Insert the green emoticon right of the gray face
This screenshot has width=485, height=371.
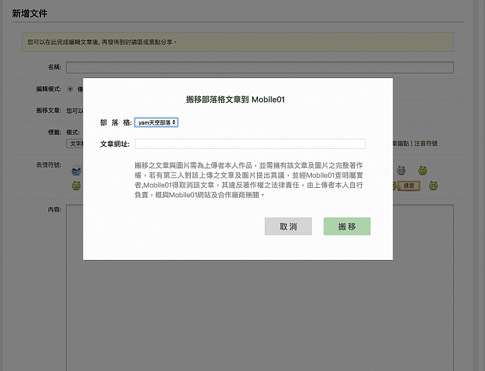[422, 170]
